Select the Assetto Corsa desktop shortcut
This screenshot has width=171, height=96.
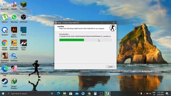click(24, 45)
